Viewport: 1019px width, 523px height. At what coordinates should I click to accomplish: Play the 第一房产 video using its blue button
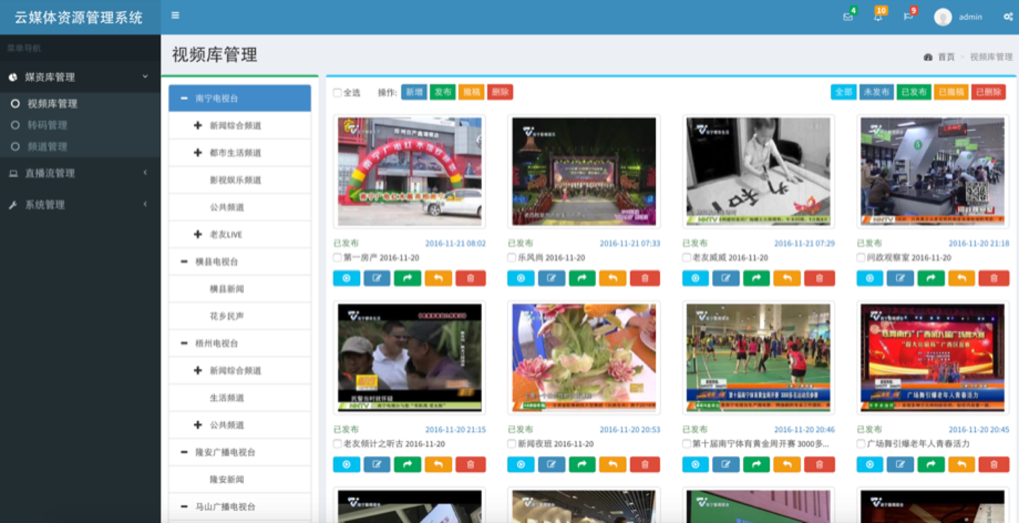[x=346, y=278]
